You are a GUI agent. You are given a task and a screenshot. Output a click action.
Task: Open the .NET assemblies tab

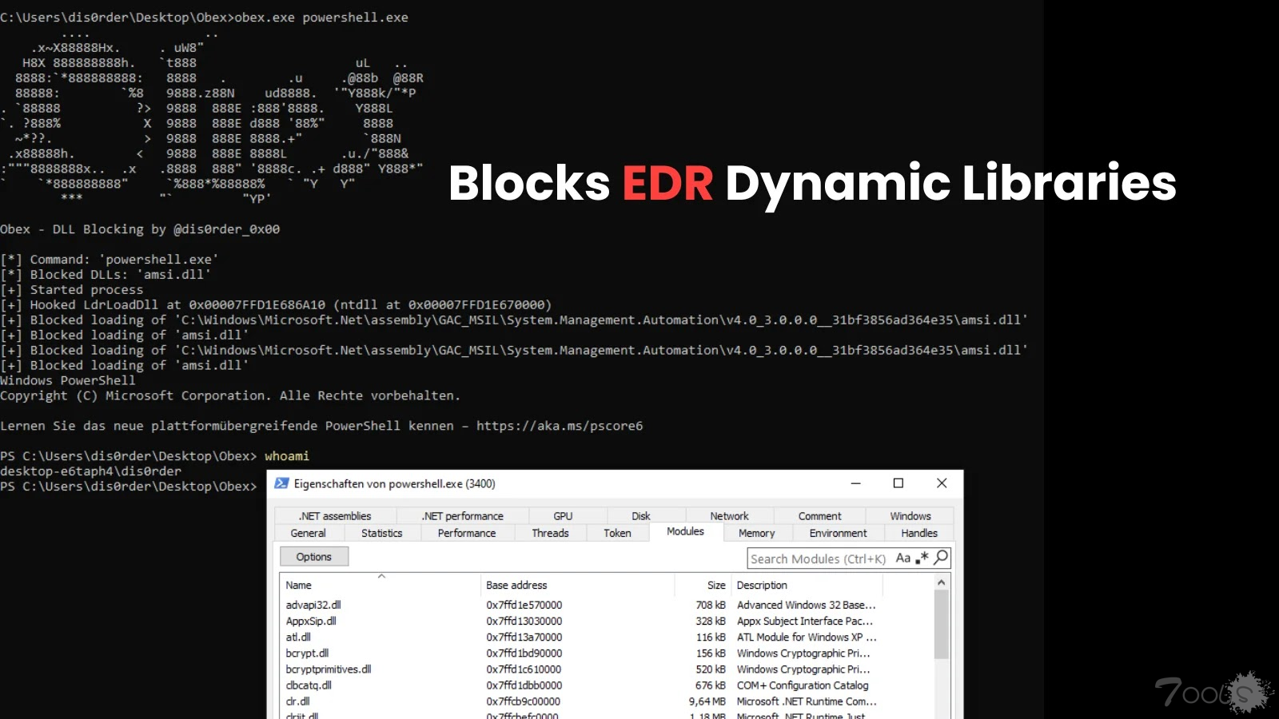pyautogui.click(x=335, y=516)
